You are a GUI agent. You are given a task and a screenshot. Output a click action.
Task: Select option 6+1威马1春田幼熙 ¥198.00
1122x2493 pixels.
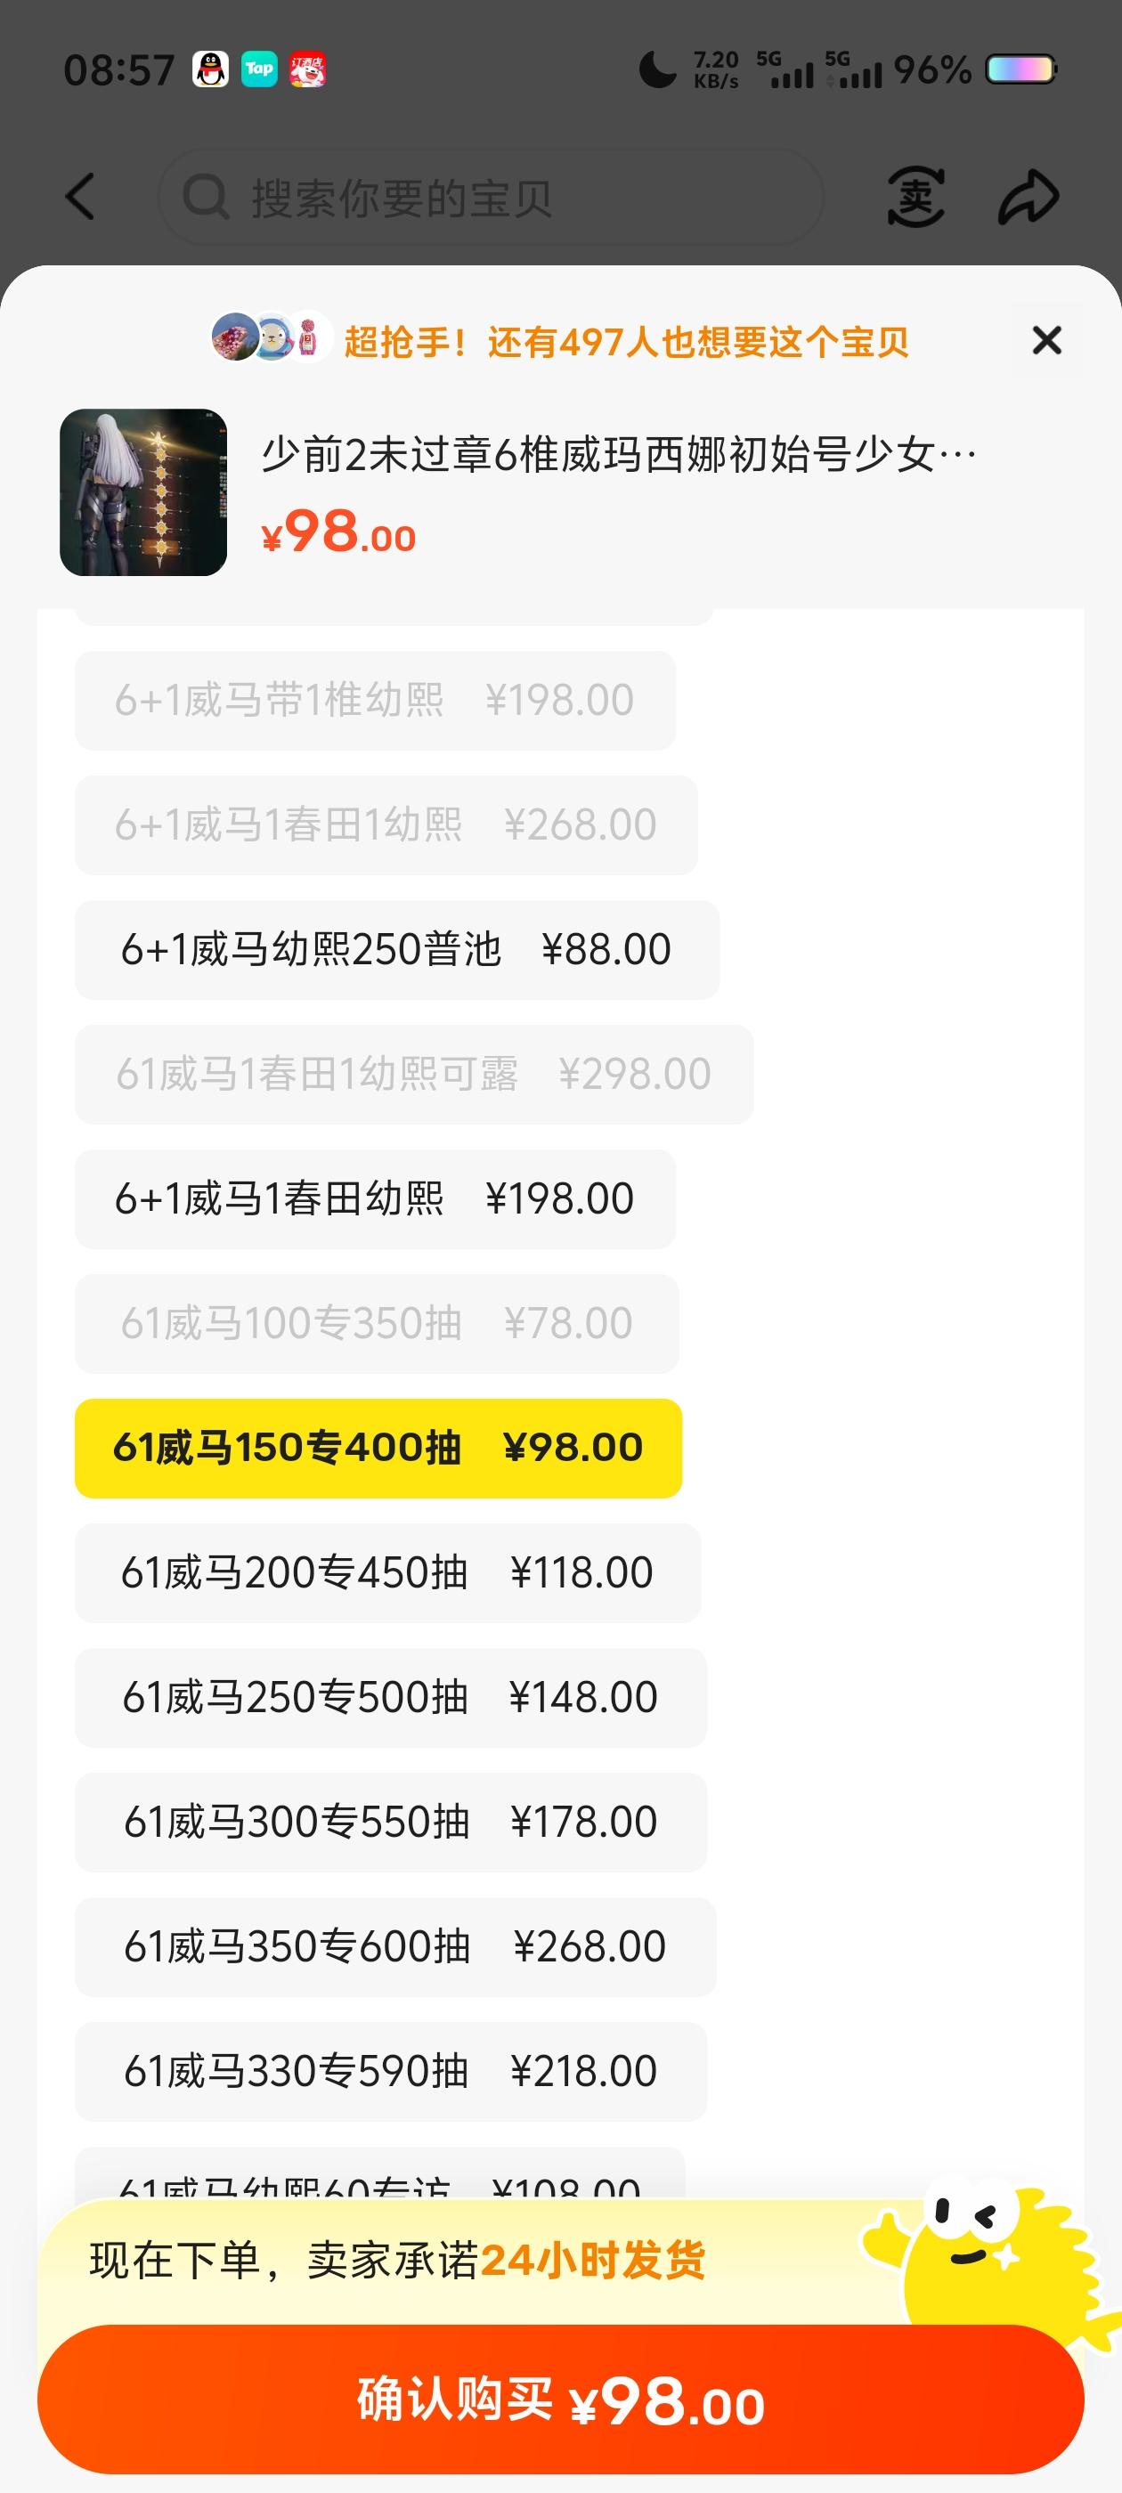click(x=375, y=1199)
